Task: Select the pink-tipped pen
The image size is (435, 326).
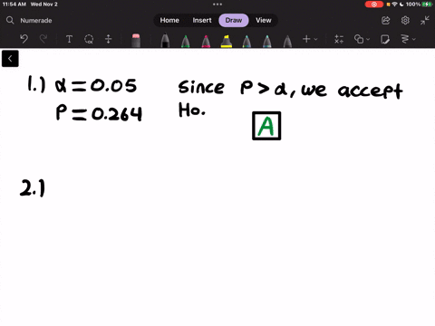Action: [206, 41]
